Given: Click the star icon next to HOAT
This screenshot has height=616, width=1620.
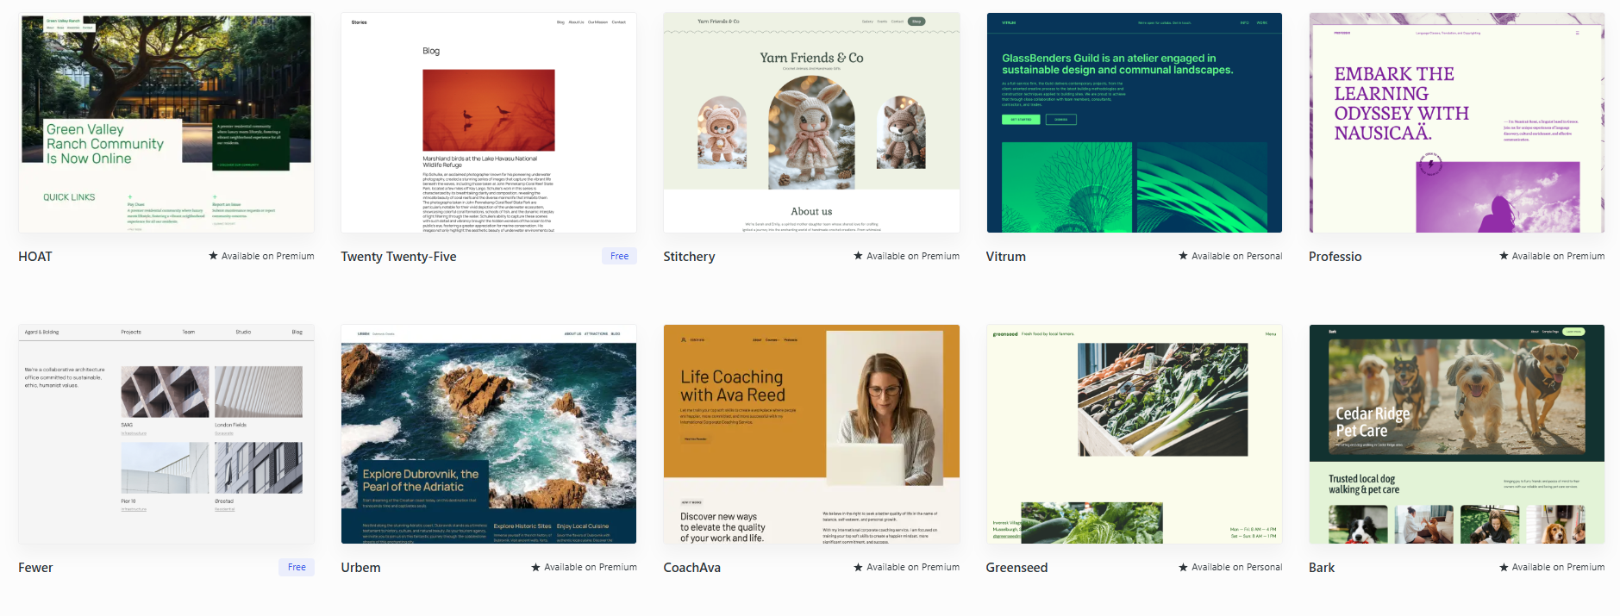Looking at the screenshot, I should pos(213,256).
